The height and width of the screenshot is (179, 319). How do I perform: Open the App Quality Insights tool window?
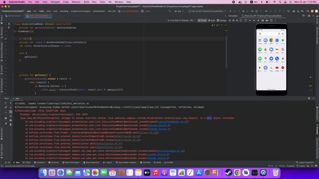point(126,163)
